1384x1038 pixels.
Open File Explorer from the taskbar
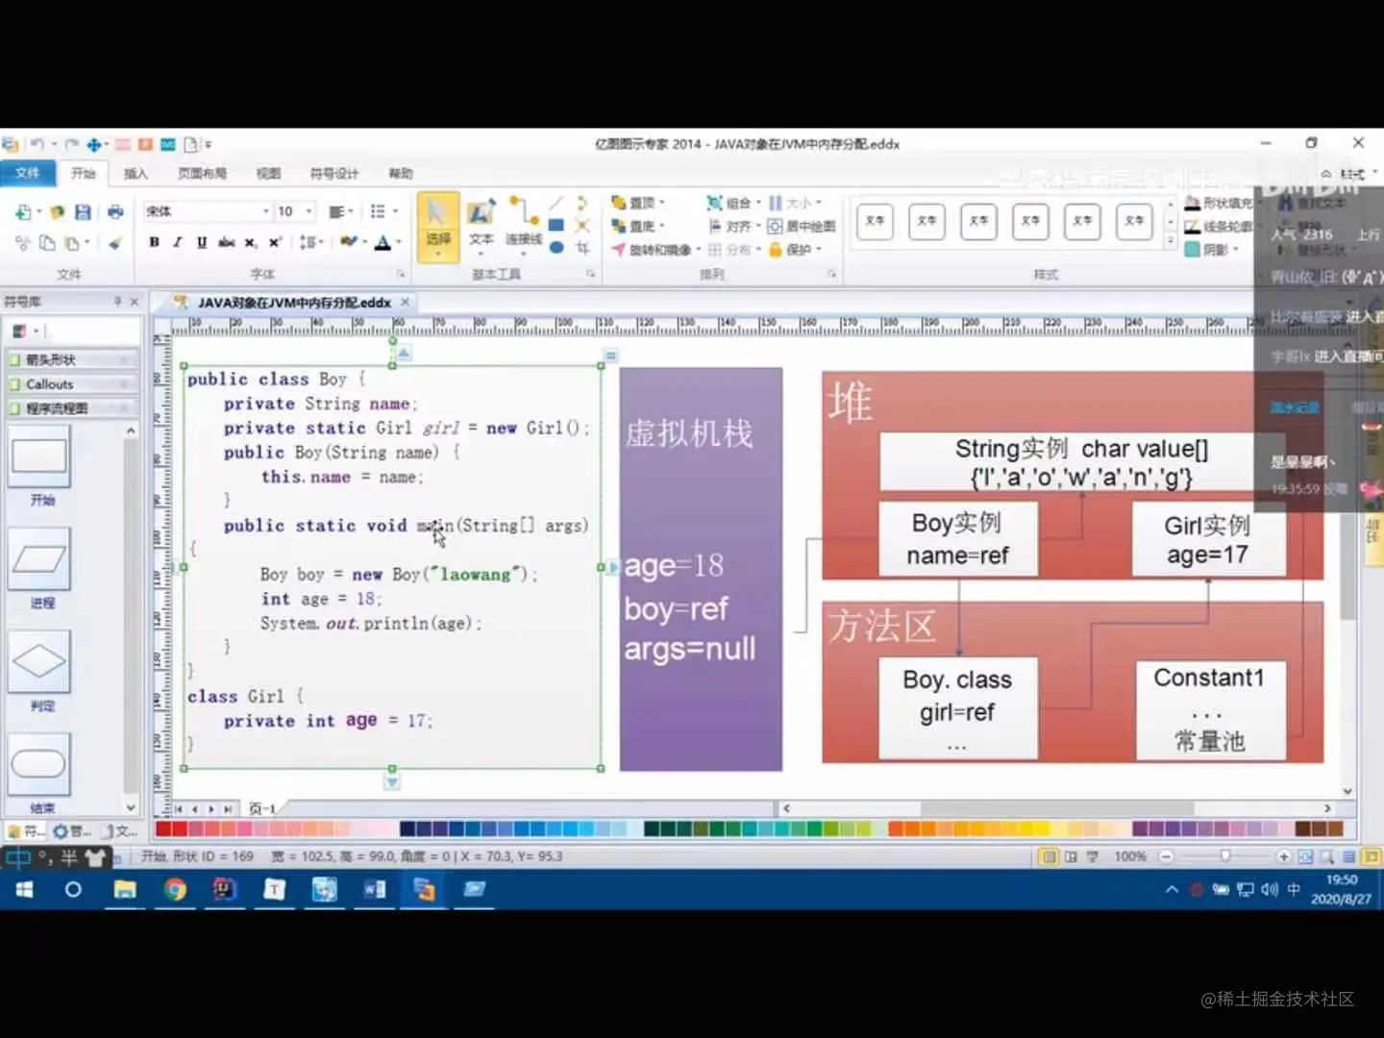pyautogui.click(x=125, y=889)
